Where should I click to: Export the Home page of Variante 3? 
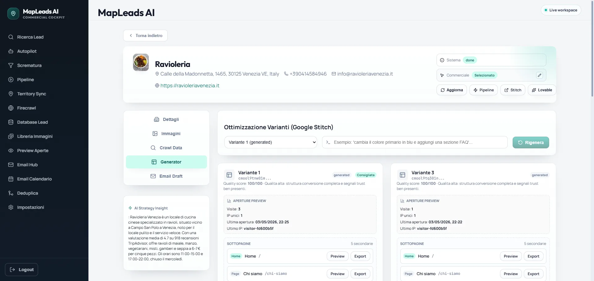[x=533, y=256]
